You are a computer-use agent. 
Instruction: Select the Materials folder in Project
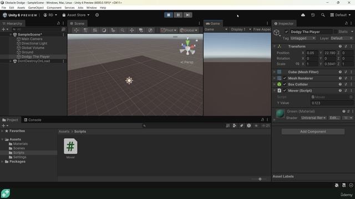(x=20, y=144)
